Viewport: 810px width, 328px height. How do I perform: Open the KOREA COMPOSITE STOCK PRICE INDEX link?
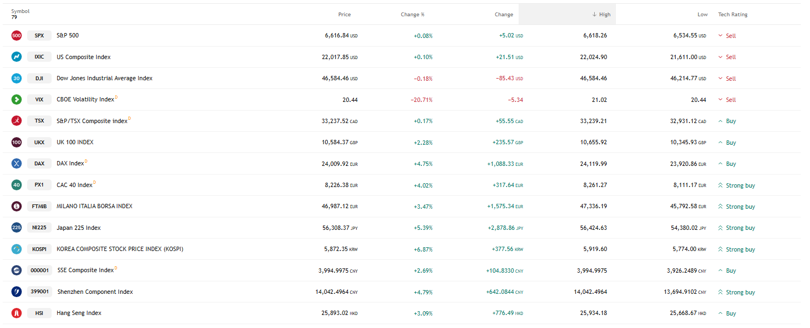click(x=120, y=249)
